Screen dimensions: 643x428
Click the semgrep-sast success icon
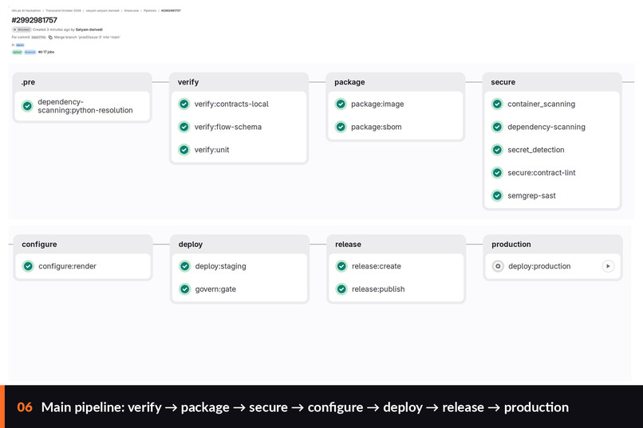498,196
